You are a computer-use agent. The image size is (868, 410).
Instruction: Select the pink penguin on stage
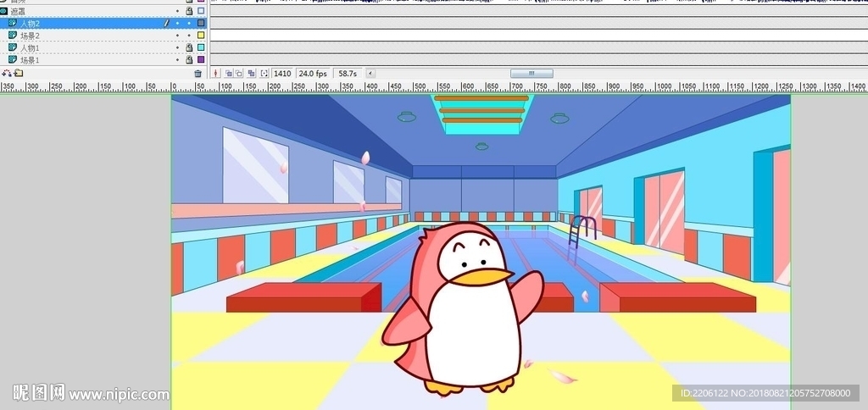point(463,308)
